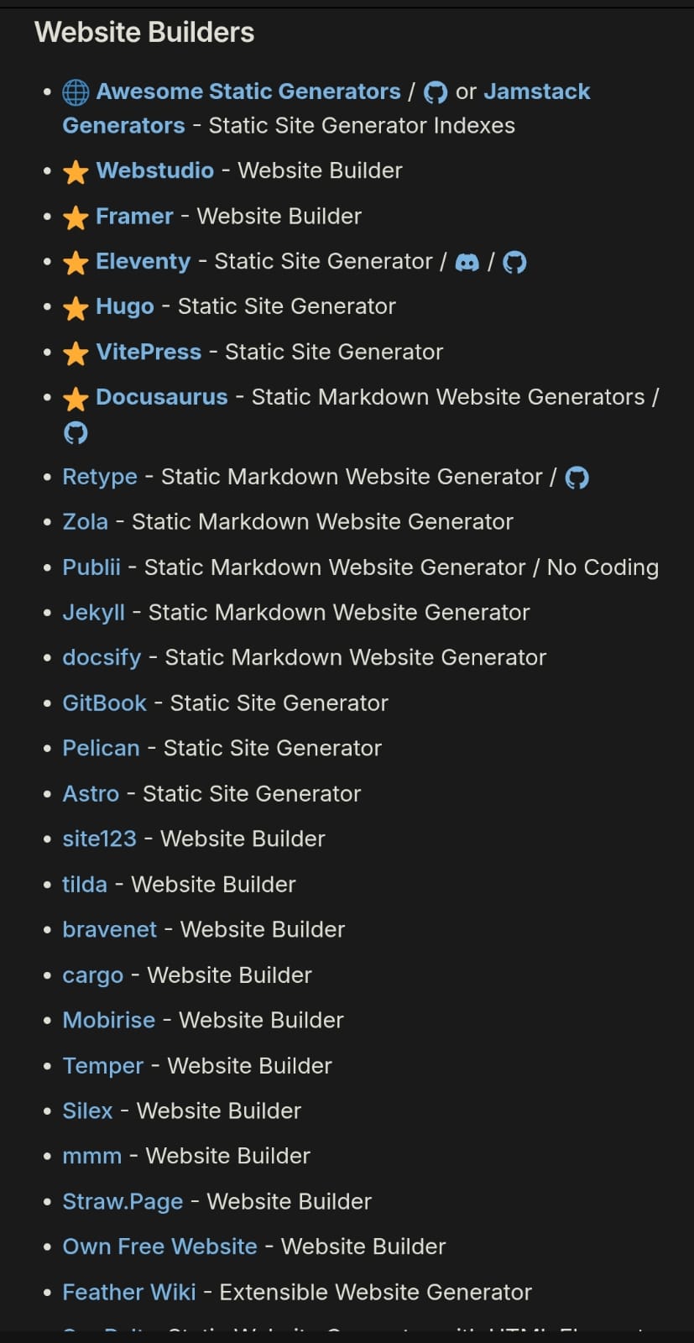Screen dimensions: 694x1343
Task: Click the globe icon before Awesome Static Generators
Action: pos(76,92)
